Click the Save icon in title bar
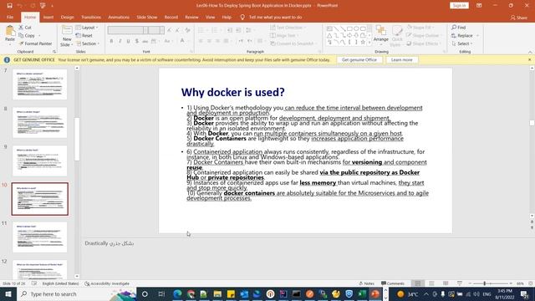535x301 pixels. pos(9,6)
